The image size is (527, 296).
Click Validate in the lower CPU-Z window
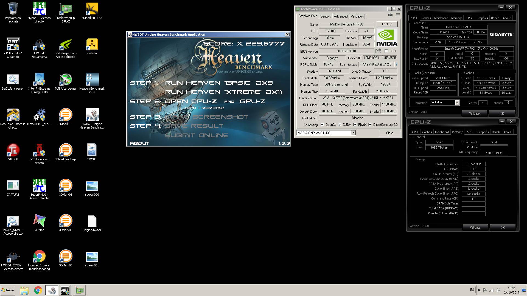[x=475, y=227]
